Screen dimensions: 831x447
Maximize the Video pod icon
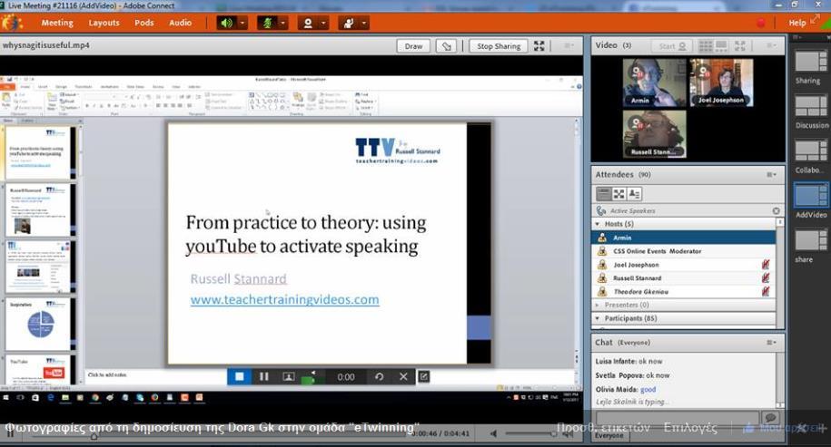point(740,46)
